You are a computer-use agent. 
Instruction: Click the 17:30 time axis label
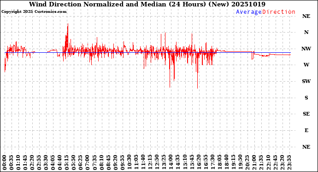tap(212, 163)
